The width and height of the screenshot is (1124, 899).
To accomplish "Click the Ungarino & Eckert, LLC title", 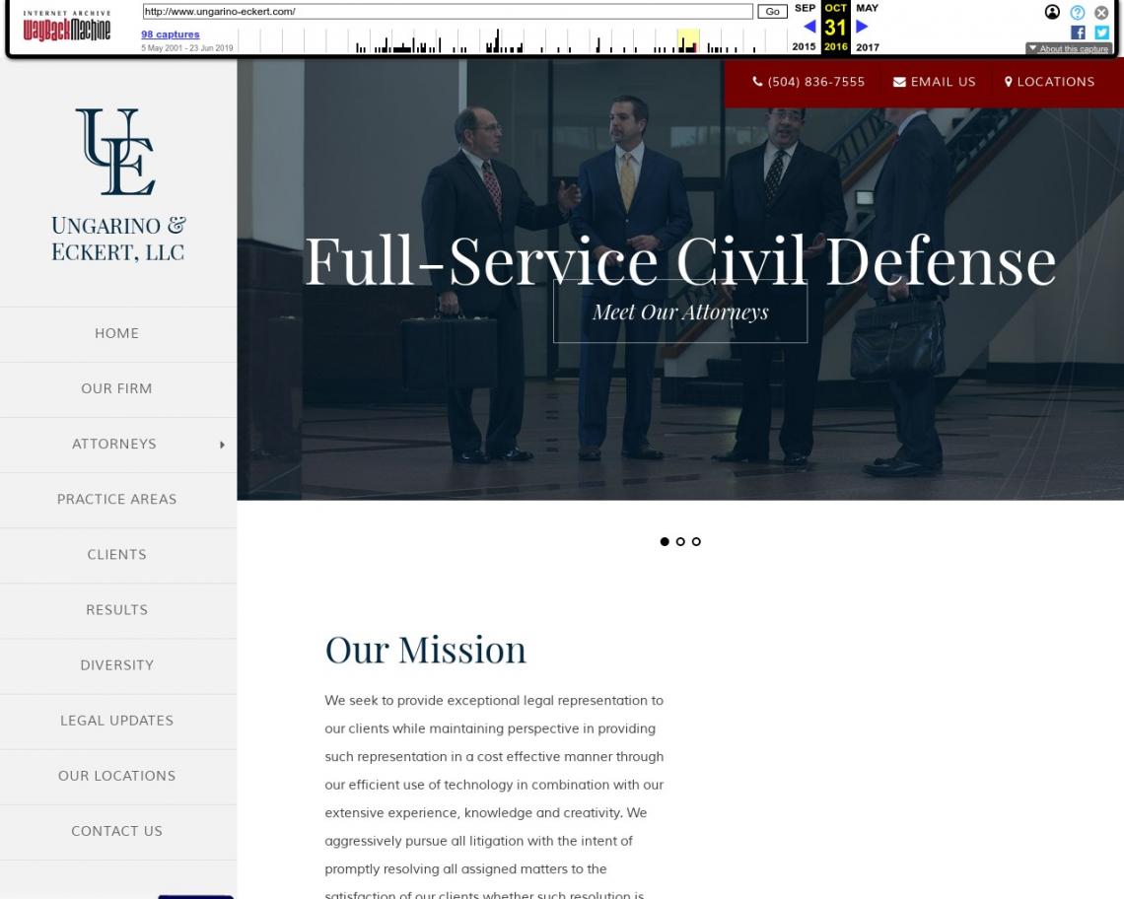I will click(x=118, y=239).
